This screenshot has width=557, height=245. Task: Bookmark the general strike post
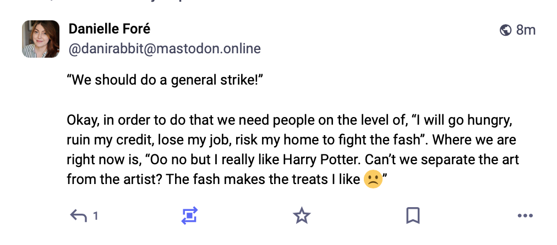point(413,216)
